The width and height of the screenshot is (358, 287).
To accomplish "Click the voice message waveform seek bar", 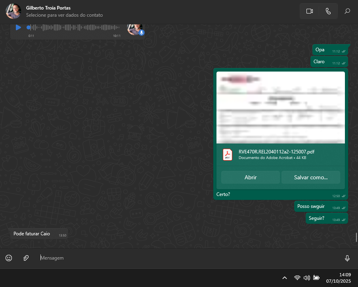I will click(x=75, y=27).
